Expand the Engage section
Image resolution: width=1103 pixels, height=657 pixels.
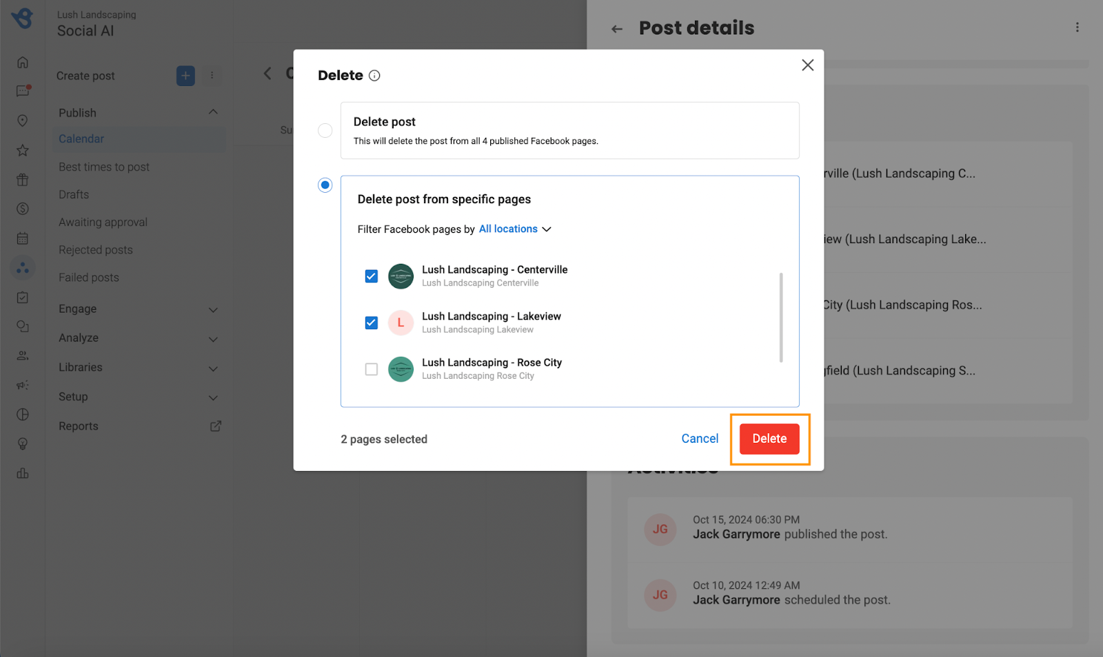point(139,309)
